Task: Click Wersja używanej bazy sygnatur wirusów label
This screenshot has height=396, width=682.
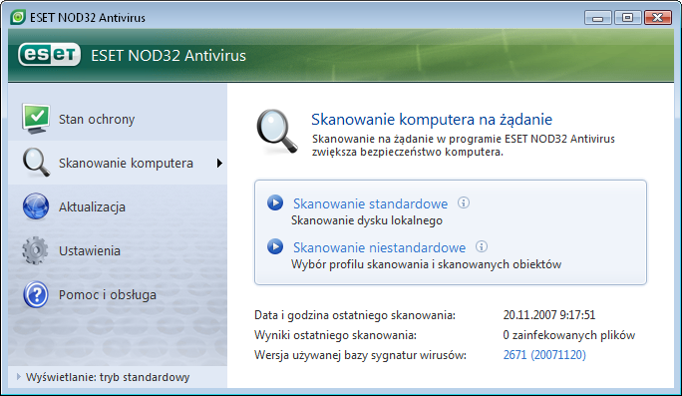Action: (360, 355)
